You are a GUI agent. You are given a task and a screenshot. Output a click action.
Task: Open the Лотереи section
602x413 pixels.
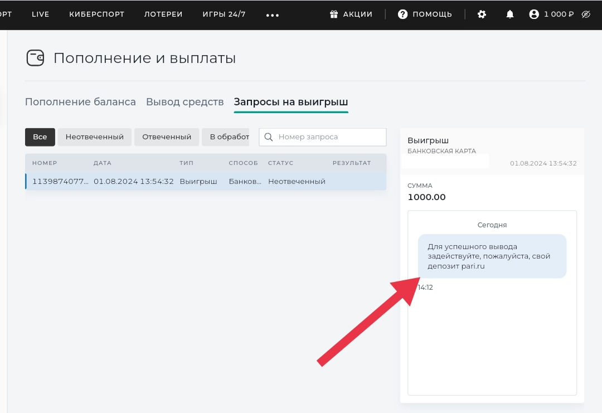click(x=163, y=14)
